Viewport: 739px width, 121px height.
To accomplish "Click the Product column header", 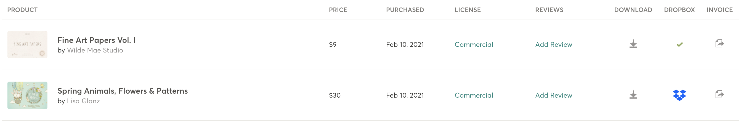I will (22, 10).
